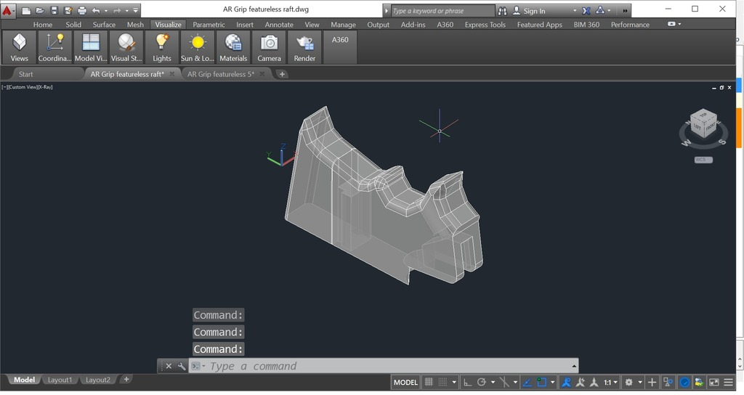Toggle Object Snap in status bar
Viewport: 744px width, 395px height.
pos(541,382)
